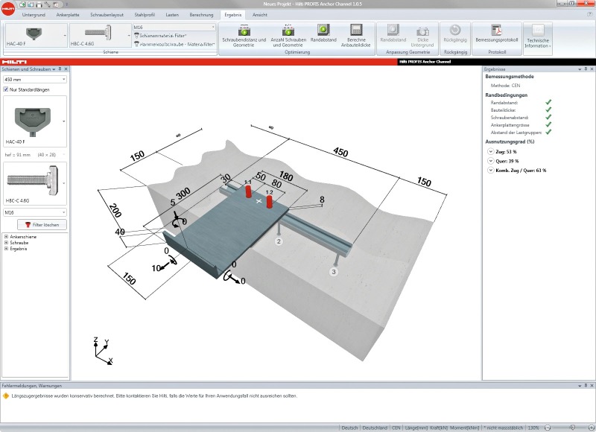The width and height of the screenshot is (596, 432).
Task: Click Schienenmaterial Filter icon
Action: click(137, 35)
